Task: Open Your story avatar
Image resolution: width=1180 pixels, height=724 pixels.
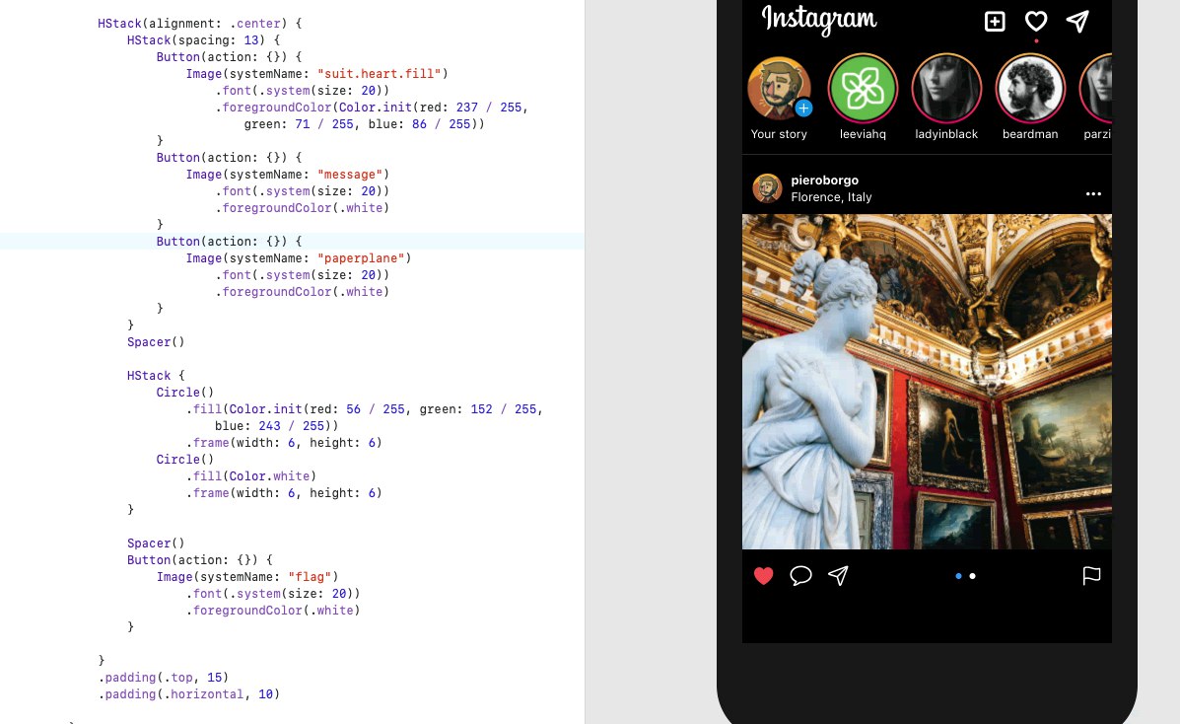Action: click(x=779, y=89)
